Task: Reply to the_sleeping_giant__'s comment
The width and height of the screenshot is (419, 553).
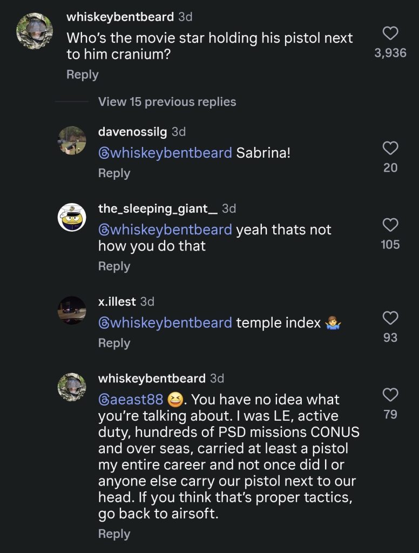Action: 114,266
